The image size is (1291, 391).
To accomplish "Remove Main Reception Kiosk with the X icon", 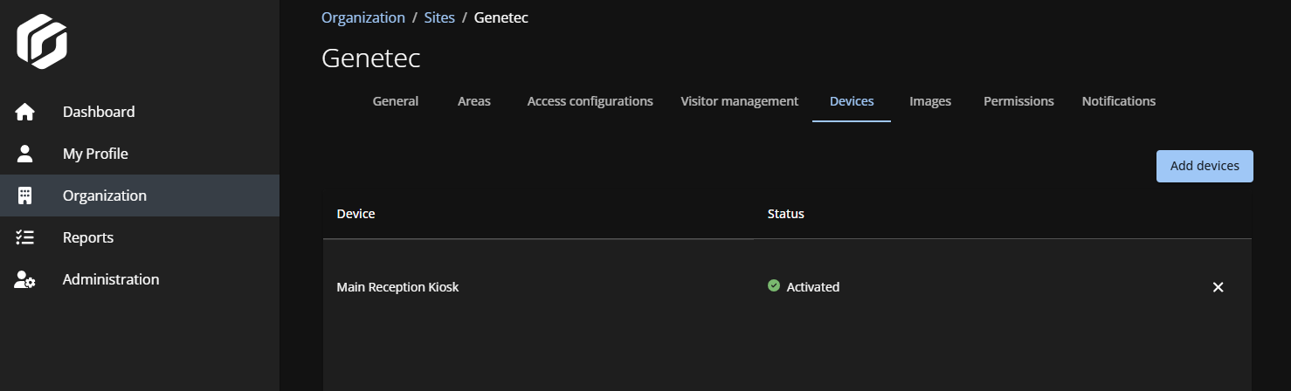I will click(1218, 287).
